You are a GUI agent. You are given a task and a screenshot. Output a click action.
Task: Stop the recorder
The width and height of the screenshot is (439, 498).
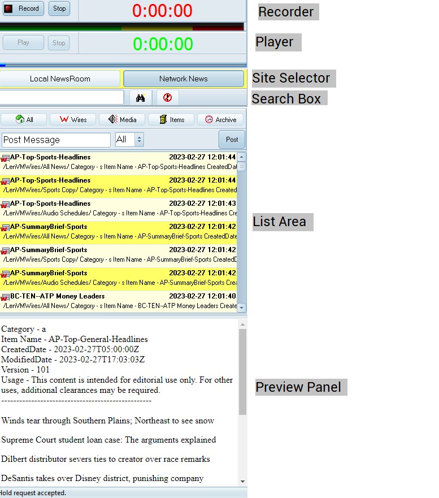click(59, 8)
